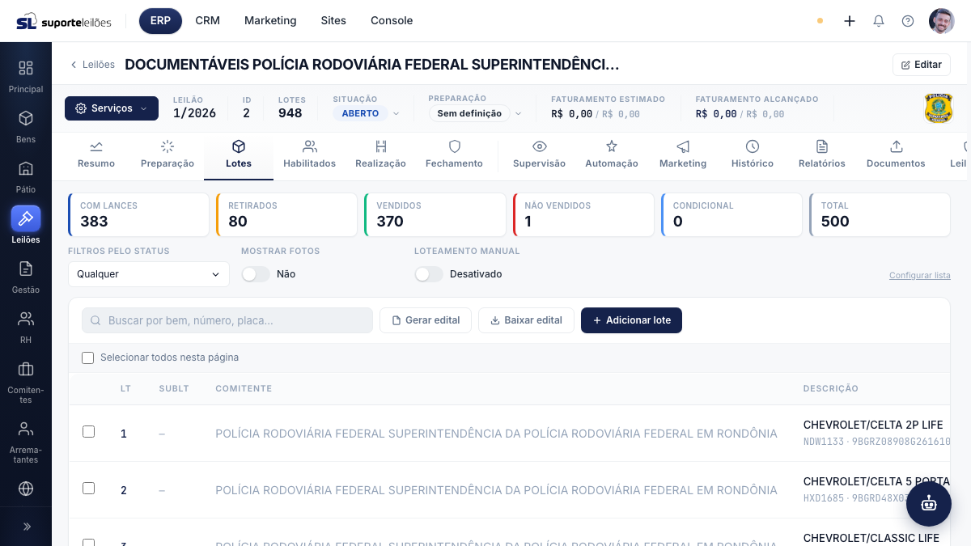971x546 pixels.
Task: Open the user profile avatar
Action: [x=942, y=21]
